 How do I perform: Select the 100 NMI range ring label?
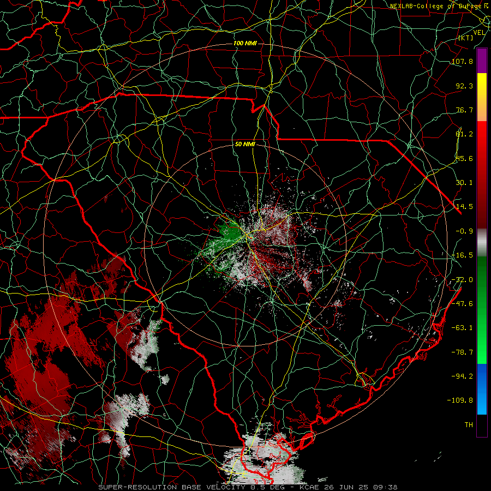pyautogui.click(x=245, y=43)
